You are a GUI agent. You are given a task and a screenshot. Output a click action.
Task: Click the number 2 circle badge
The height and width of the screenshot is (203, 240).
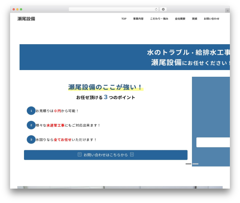[x=31, y=125]
